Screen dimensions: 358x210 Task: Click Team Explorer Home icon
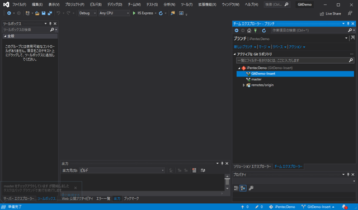point(249,30)
